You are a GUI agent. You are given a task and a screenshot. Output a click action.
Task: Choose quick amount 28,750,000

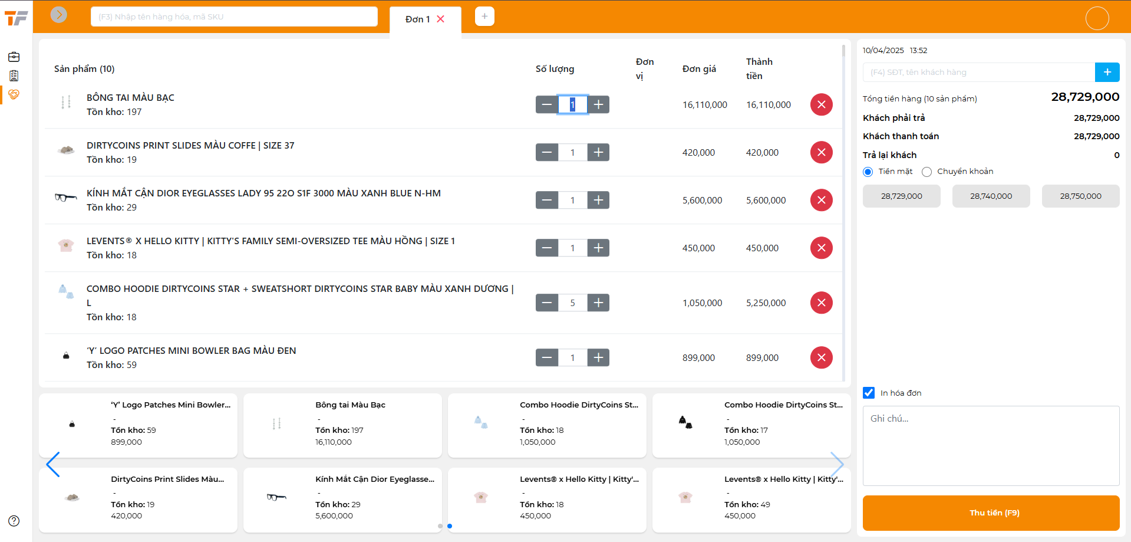[x=1080, y=196]
